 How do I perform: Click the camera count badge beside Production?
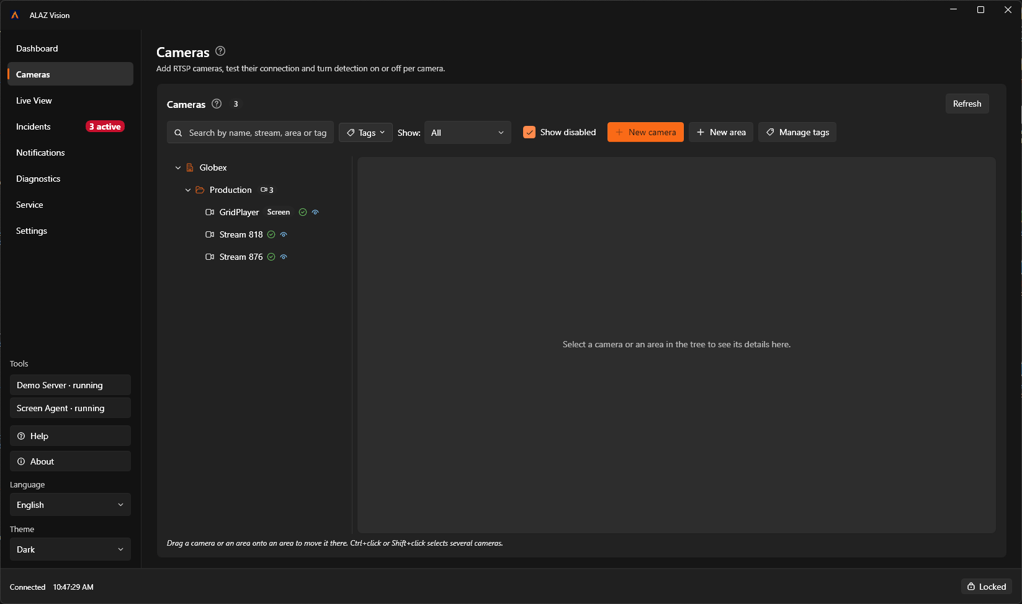(x=267, y=190)
